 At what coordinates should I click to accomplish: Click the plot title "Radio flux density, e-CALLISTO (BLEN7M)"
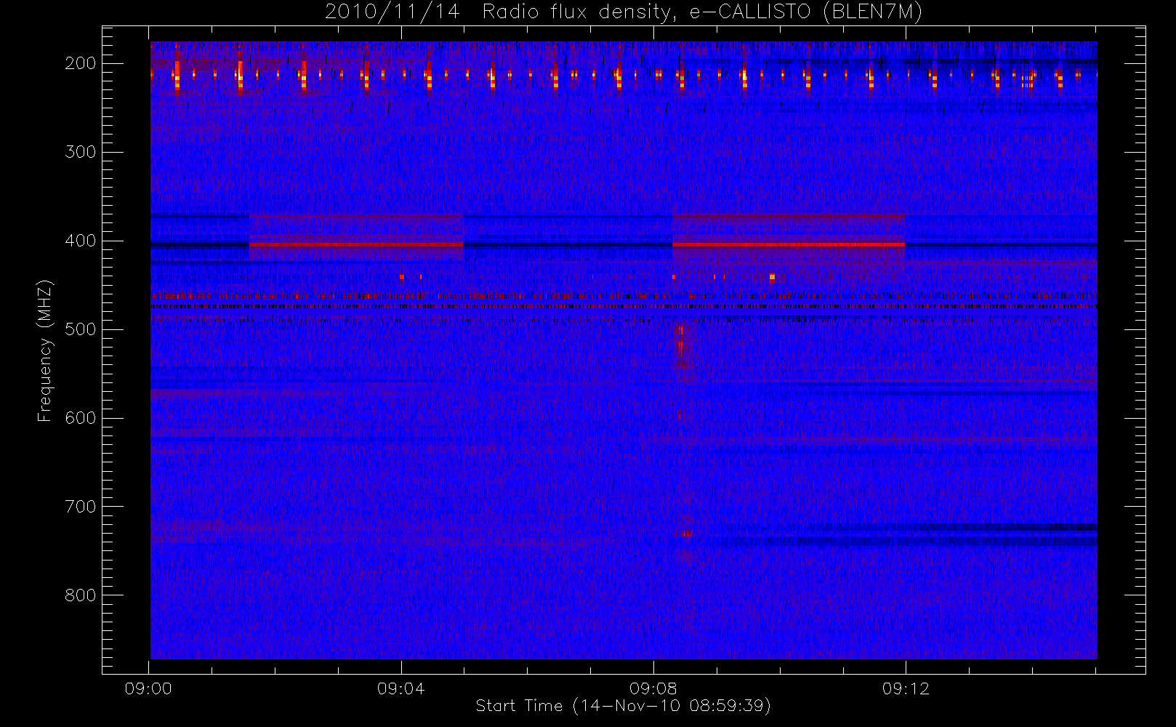tap(702, 12)
